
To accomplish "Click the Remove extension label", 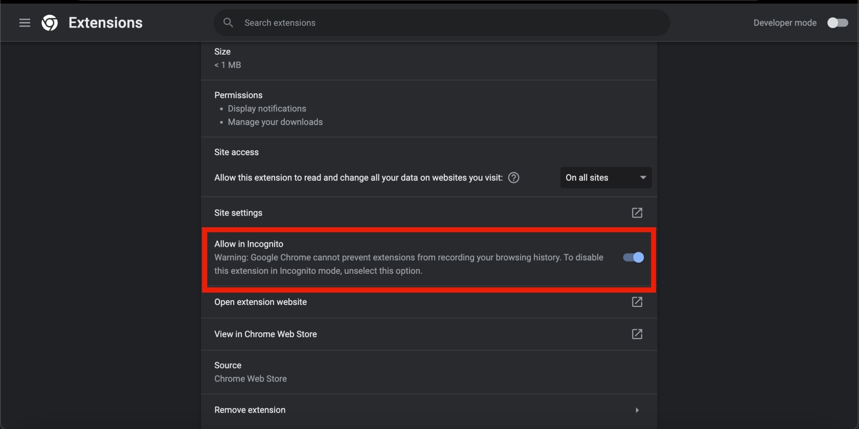I will coord(250,410).
